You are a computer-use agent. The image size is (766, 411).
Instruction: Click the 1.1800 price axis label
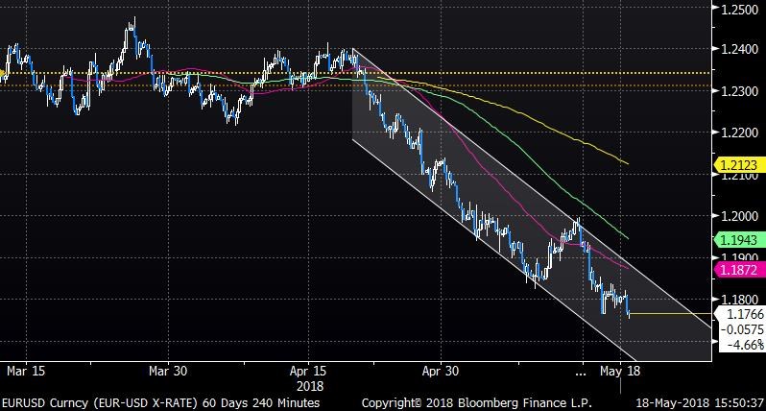pyautogui.click(x=740, y=299)
